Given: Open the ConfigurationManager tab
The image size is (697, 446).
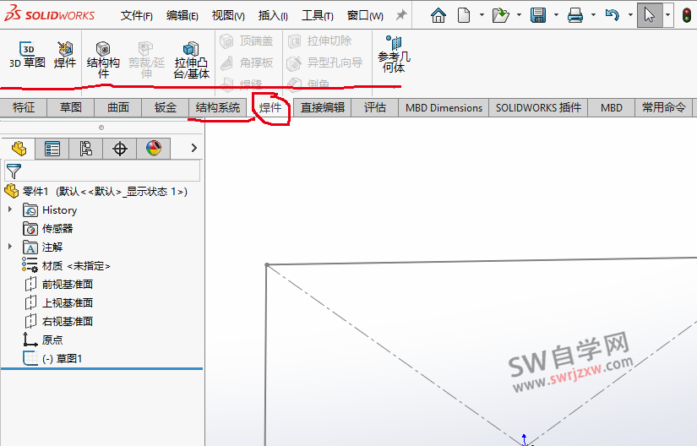Looking at the screenshot, I should coord(86,149).
